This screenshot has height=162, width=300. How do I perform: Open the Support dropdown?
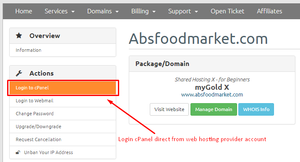[183, 11]
